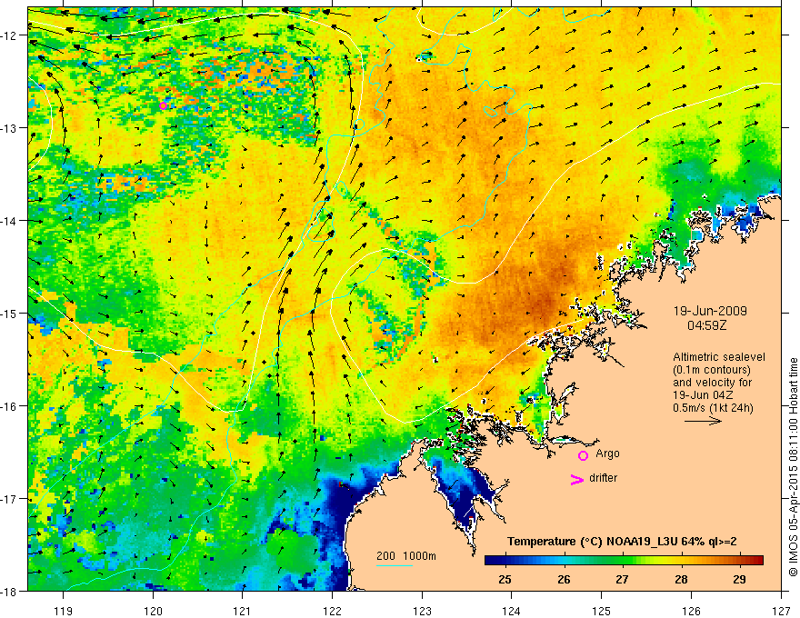Click the colorbar tick label 28
This screenshot has width=800, height=618.
point(681,579)
